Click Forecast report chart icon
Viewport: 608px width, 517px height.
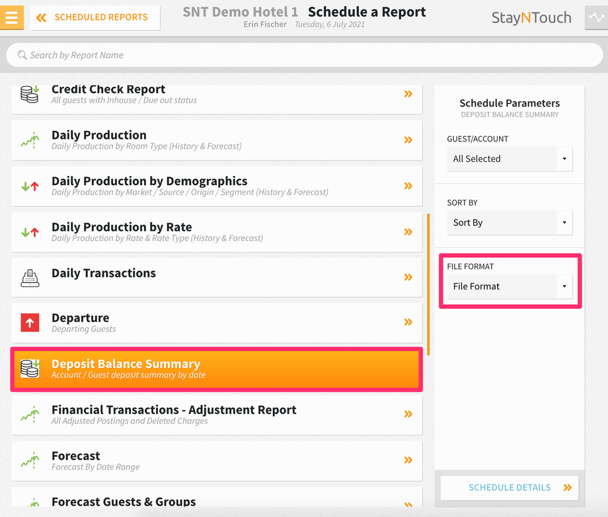30,461
